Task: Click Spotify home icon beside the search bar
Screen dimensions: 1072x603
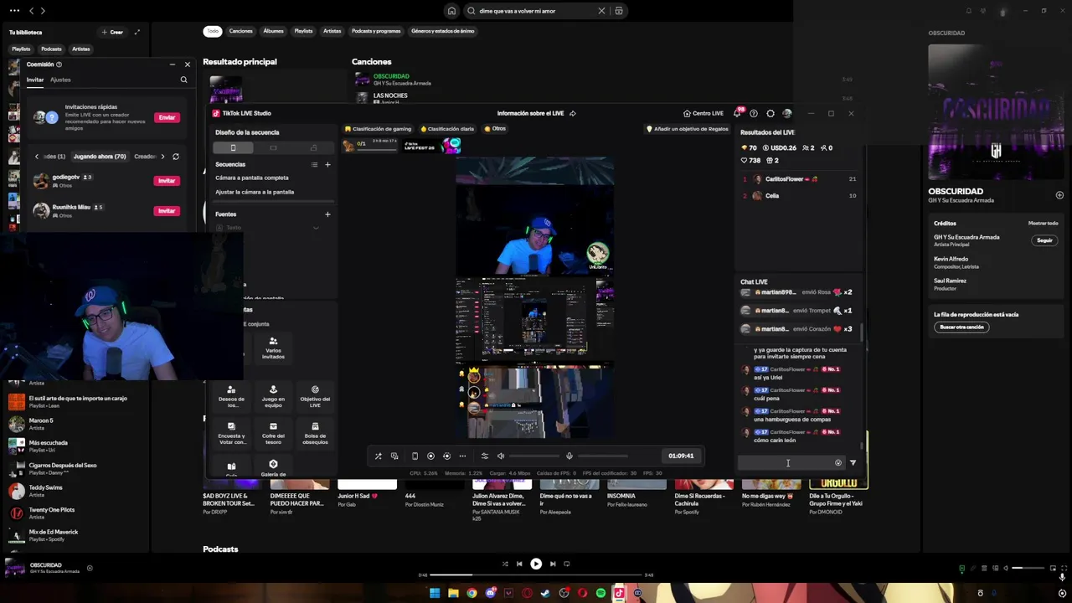Action: [x=451, y=11]
